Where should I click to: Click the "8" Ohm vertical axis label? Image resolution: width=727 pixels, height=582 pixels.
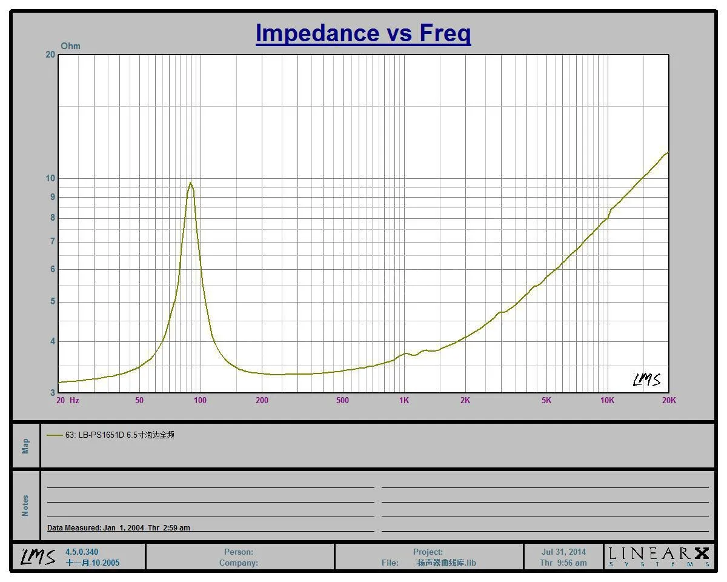point(53,218)
